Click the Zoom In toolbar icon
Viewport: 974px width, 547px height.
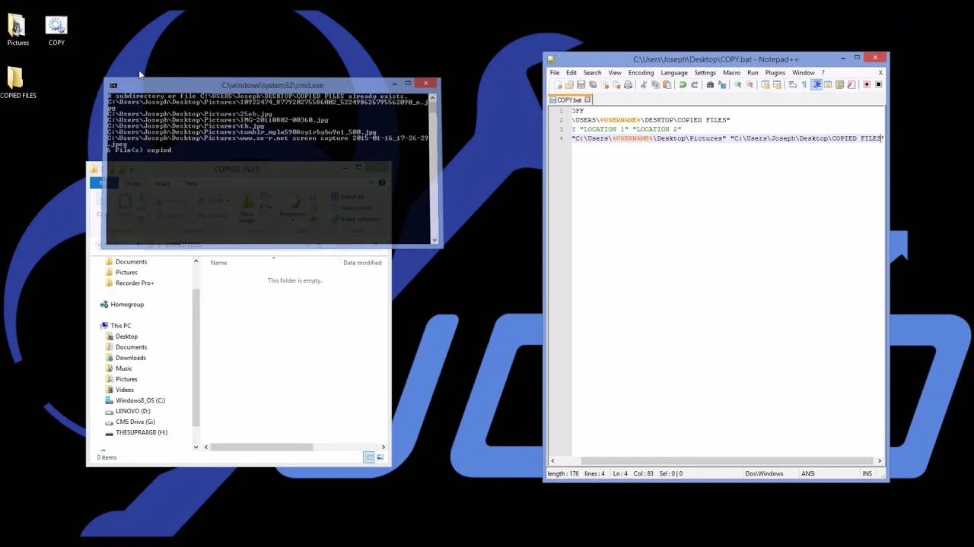(x=738, y=84)
